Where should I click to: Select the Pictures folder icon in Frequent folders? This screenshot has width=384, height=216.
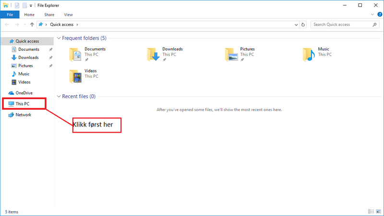tap(231, 55)
